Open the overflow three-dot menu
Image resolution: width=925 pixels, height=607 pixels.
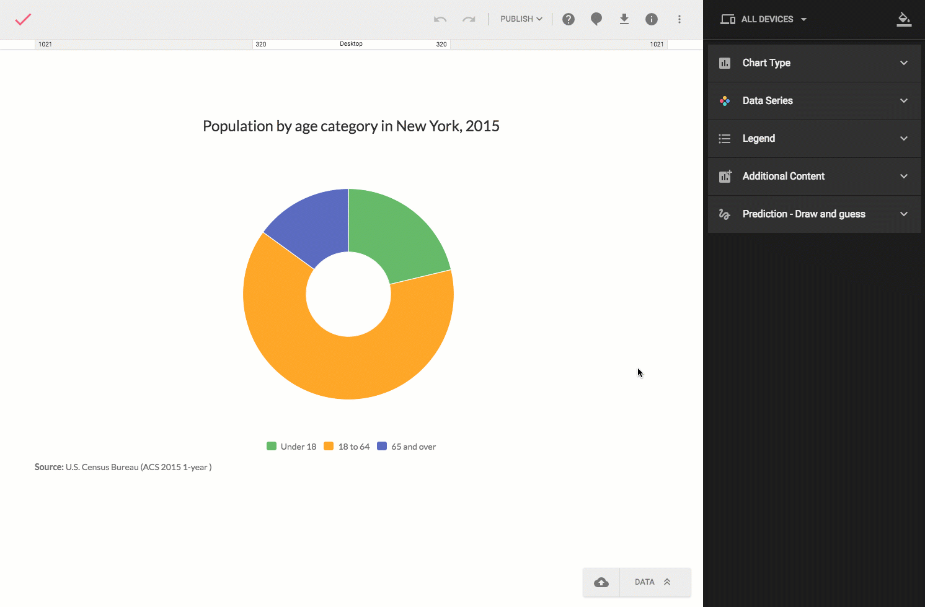[679, 19]
